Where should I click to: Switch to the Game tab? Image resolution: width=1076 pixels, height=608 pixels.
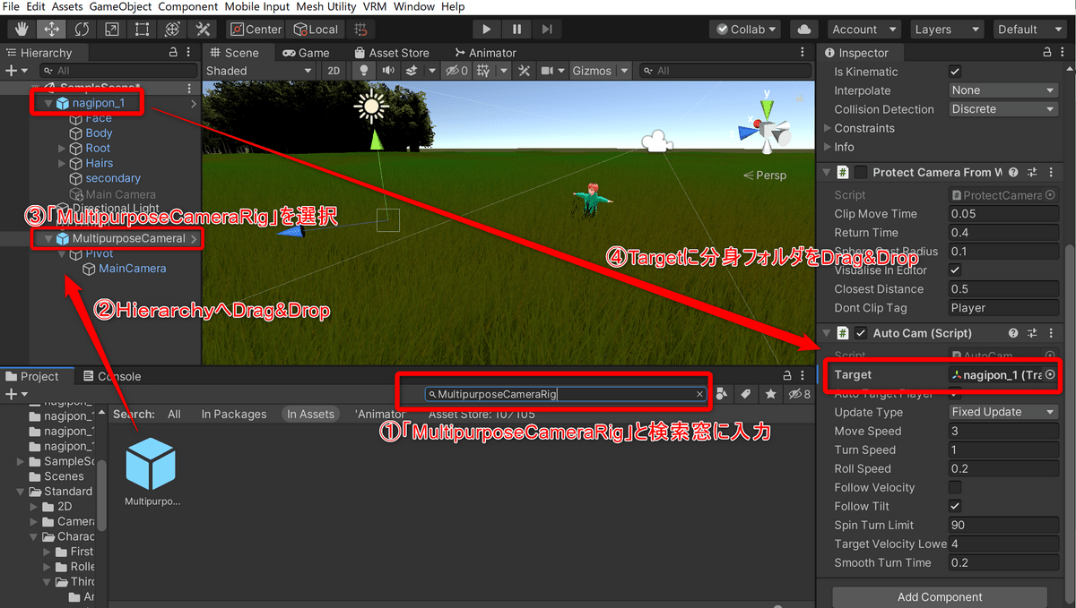click(306, 53)
